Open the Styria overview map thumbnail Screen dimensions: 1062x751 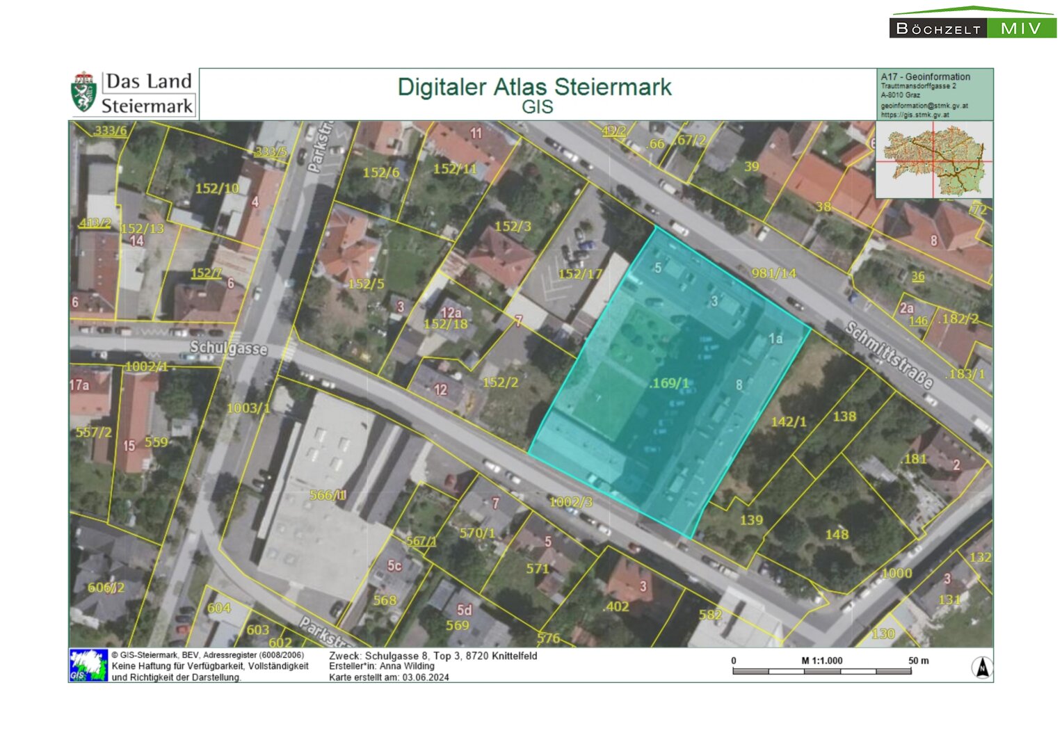click(x=934, y=160)
